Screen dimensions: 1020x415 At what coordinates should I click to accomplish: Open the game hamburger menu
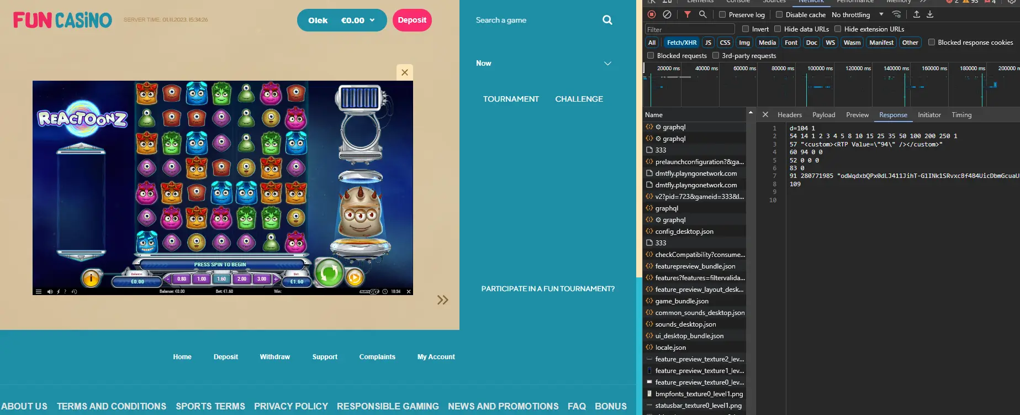point(38,291)
